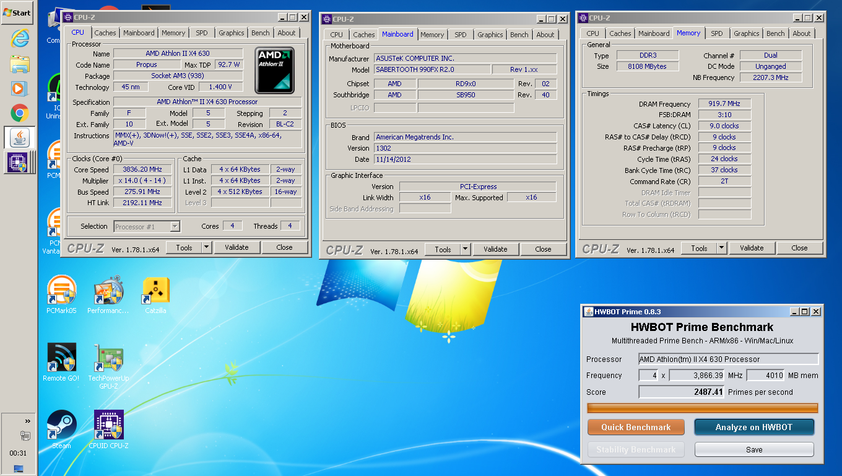The width and height of the screenshot is (842, 476).
Task: Open Memory tab in CPU-Z Mainboard window
Action: coord(432,35)
